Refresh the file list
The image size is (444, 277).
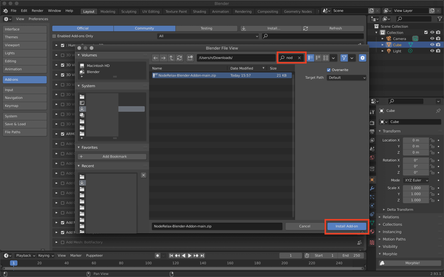click(x=179, y=58)
